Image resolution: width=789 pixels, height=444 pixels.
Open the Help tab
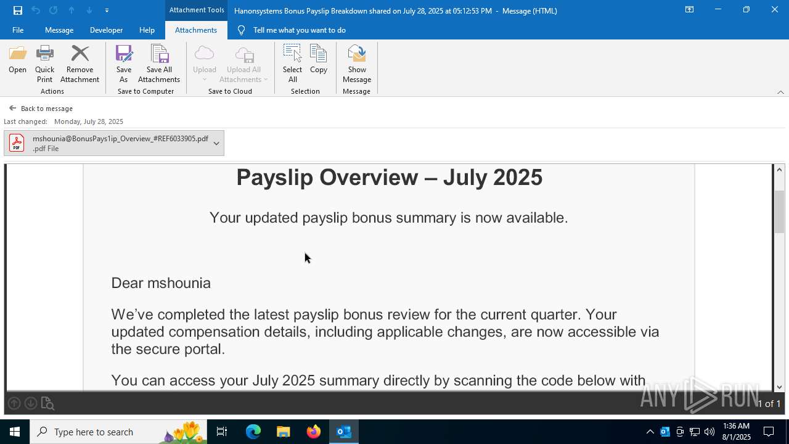pyautogui.click(x=147, y=30)
